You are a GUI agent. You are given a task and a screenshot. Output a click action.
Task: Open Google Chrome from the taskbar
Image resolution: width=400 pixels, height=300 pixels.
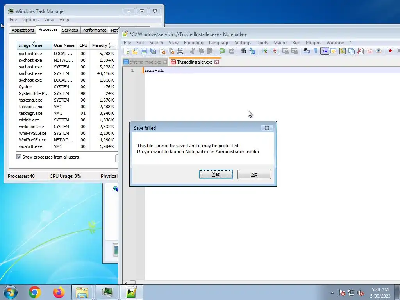tap(35, 292)
